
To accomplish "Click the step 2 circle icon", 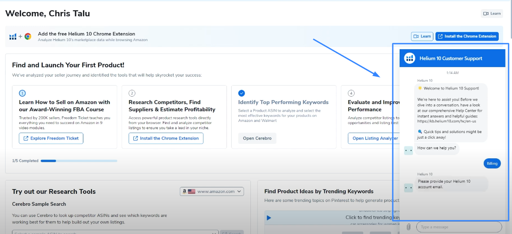I will [x=132, y=93].
